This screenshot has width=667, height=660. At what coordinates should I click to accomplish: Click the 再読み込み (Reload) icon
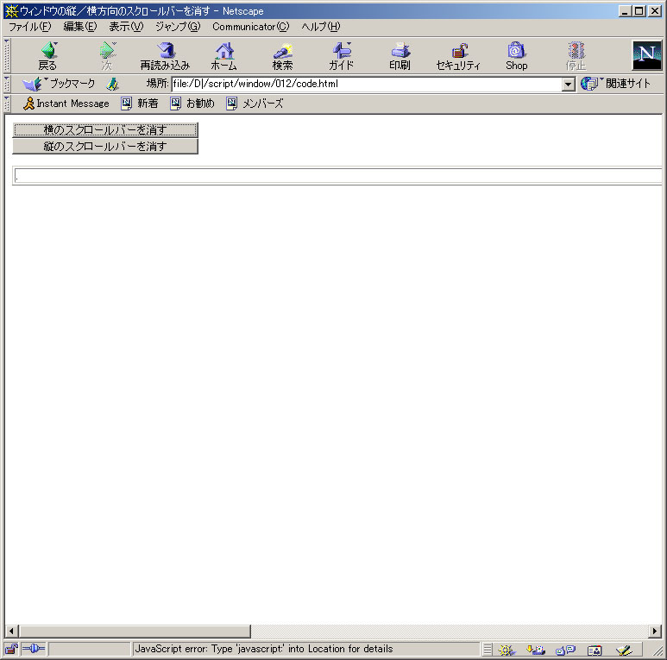coord(165,56)
